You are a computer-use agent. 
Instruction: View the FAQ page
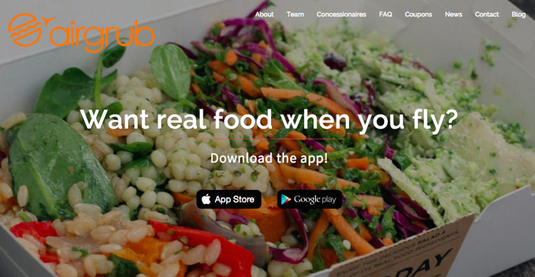386,14
